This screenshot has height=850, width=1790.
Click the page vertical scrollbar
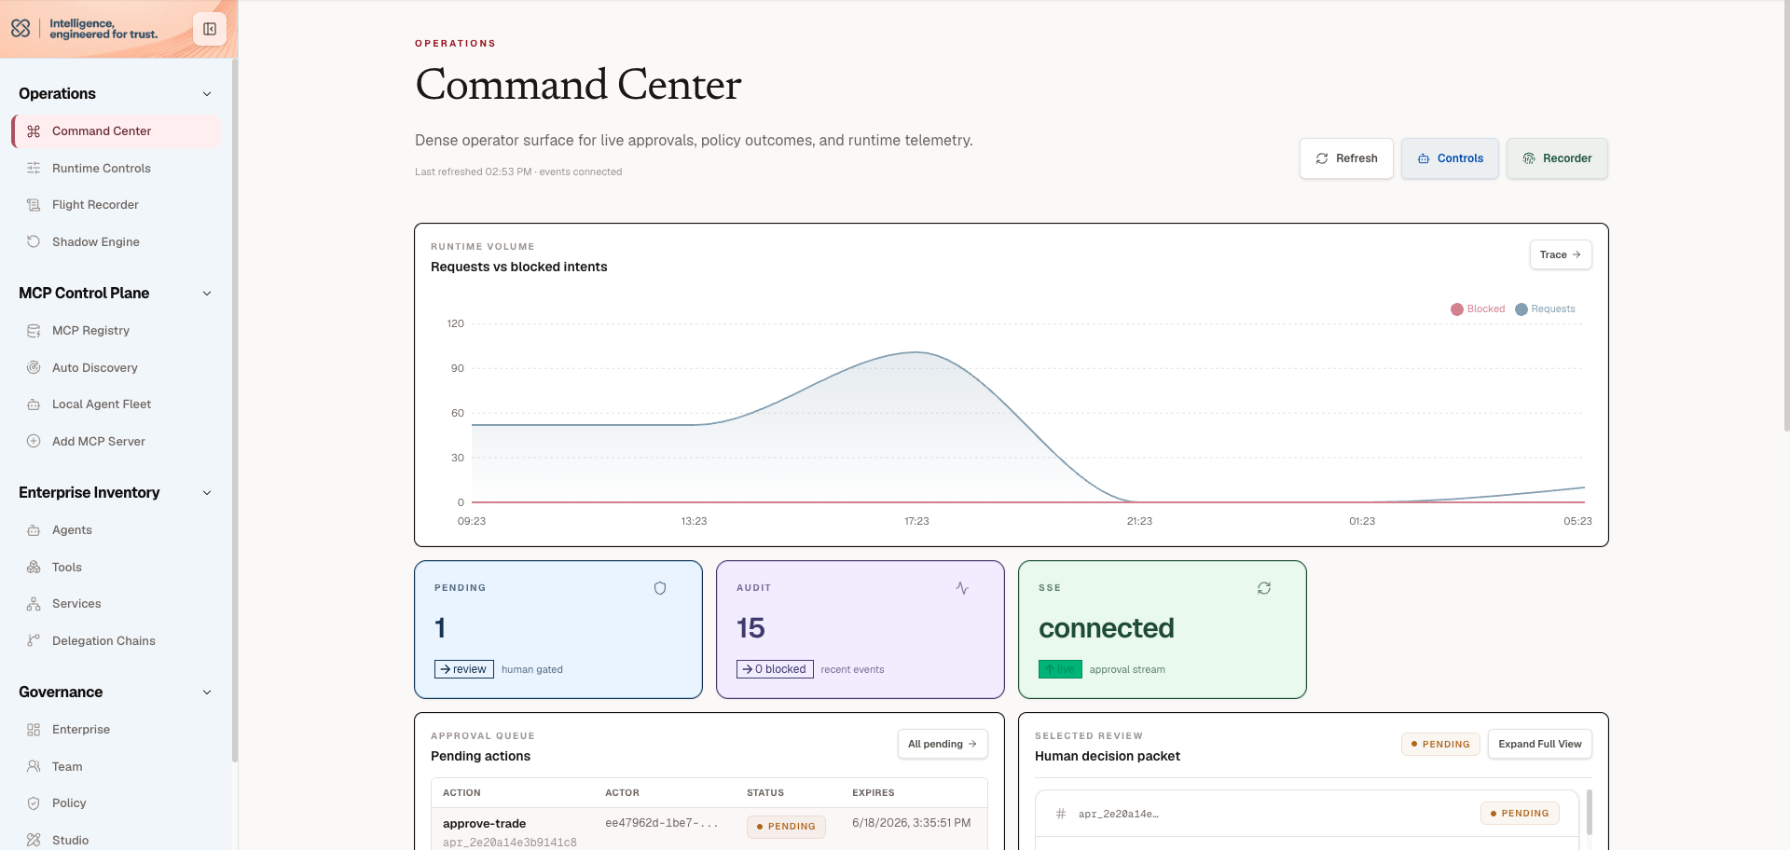(1785, 216)
